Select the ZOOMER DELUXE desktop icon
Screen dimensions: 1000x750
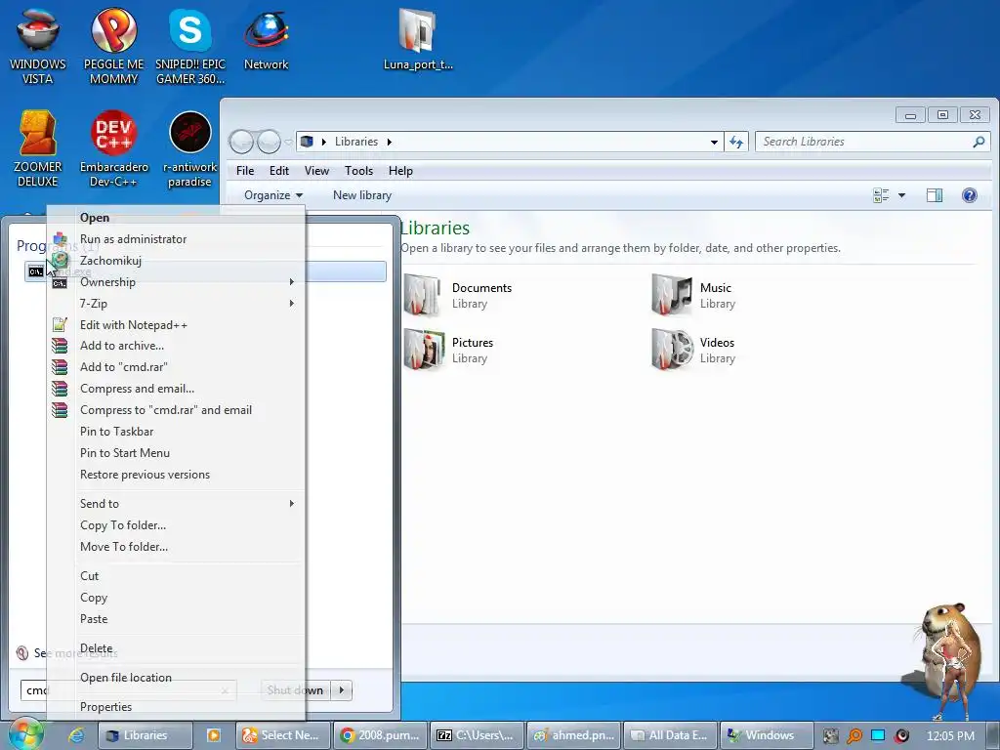38,148
